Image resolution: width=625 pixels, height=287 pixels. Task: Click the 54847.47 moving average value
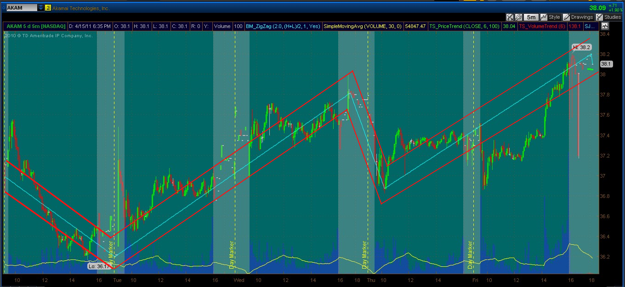tap(415, 27)
